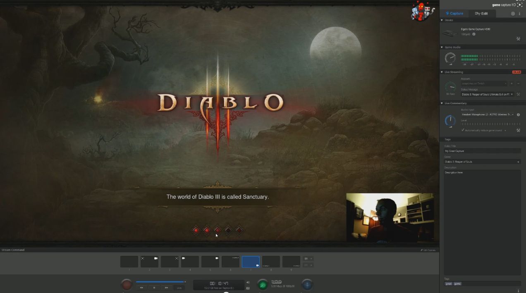The width and height of the screenshot is (526, 293).
Task: Click the Video Title input field
Action: 482,151
